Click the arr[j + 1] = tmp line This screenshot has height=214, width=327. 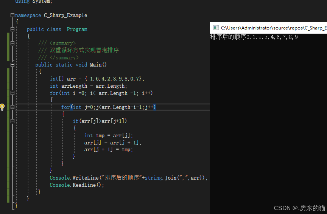click(109, 150)
